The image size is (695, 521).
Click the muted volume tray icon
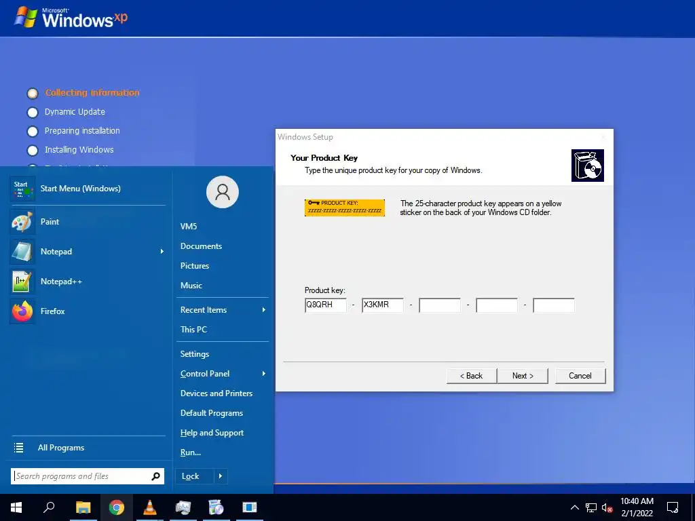[607, 507]
